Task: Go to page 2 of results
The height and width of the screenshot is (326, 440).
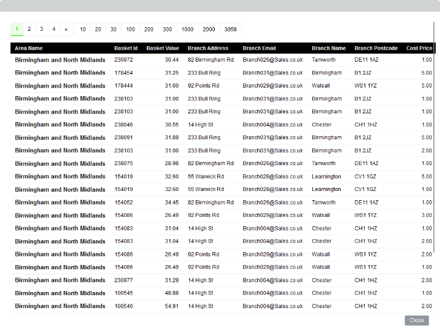Action: tap(29, 29)
